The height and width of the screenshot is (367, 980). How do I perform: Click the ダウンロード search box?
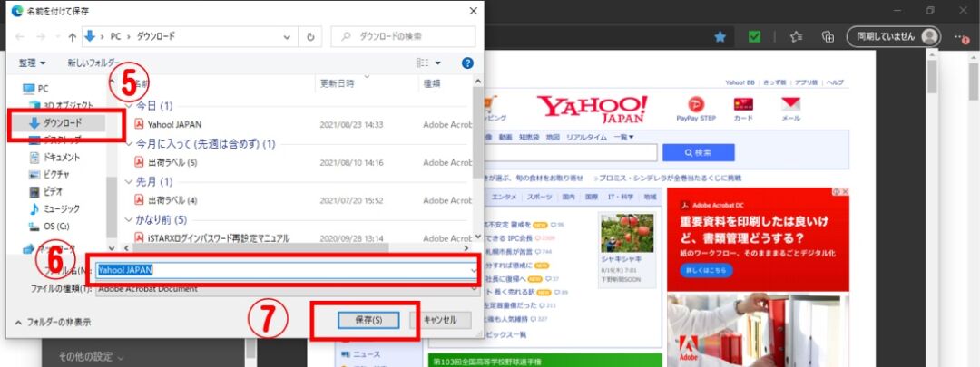[x=403, y=37]
